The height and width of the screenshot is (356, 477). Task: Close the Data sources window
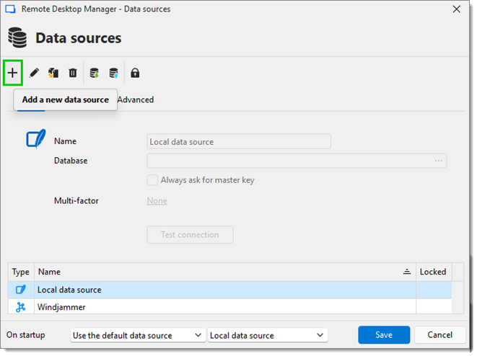click(456, 9)
